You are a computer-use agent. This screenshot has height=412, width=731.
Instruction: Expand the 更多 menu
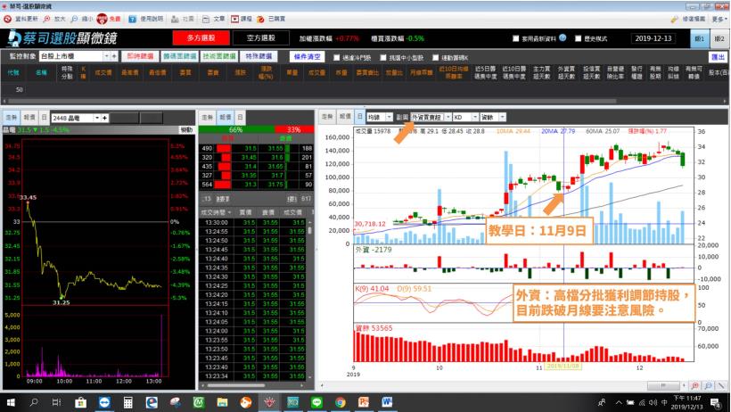pyautogui.click(x=719, y=19)
